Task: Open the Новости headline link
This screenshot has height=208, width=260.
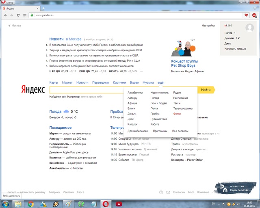Action: coord(56,39)
